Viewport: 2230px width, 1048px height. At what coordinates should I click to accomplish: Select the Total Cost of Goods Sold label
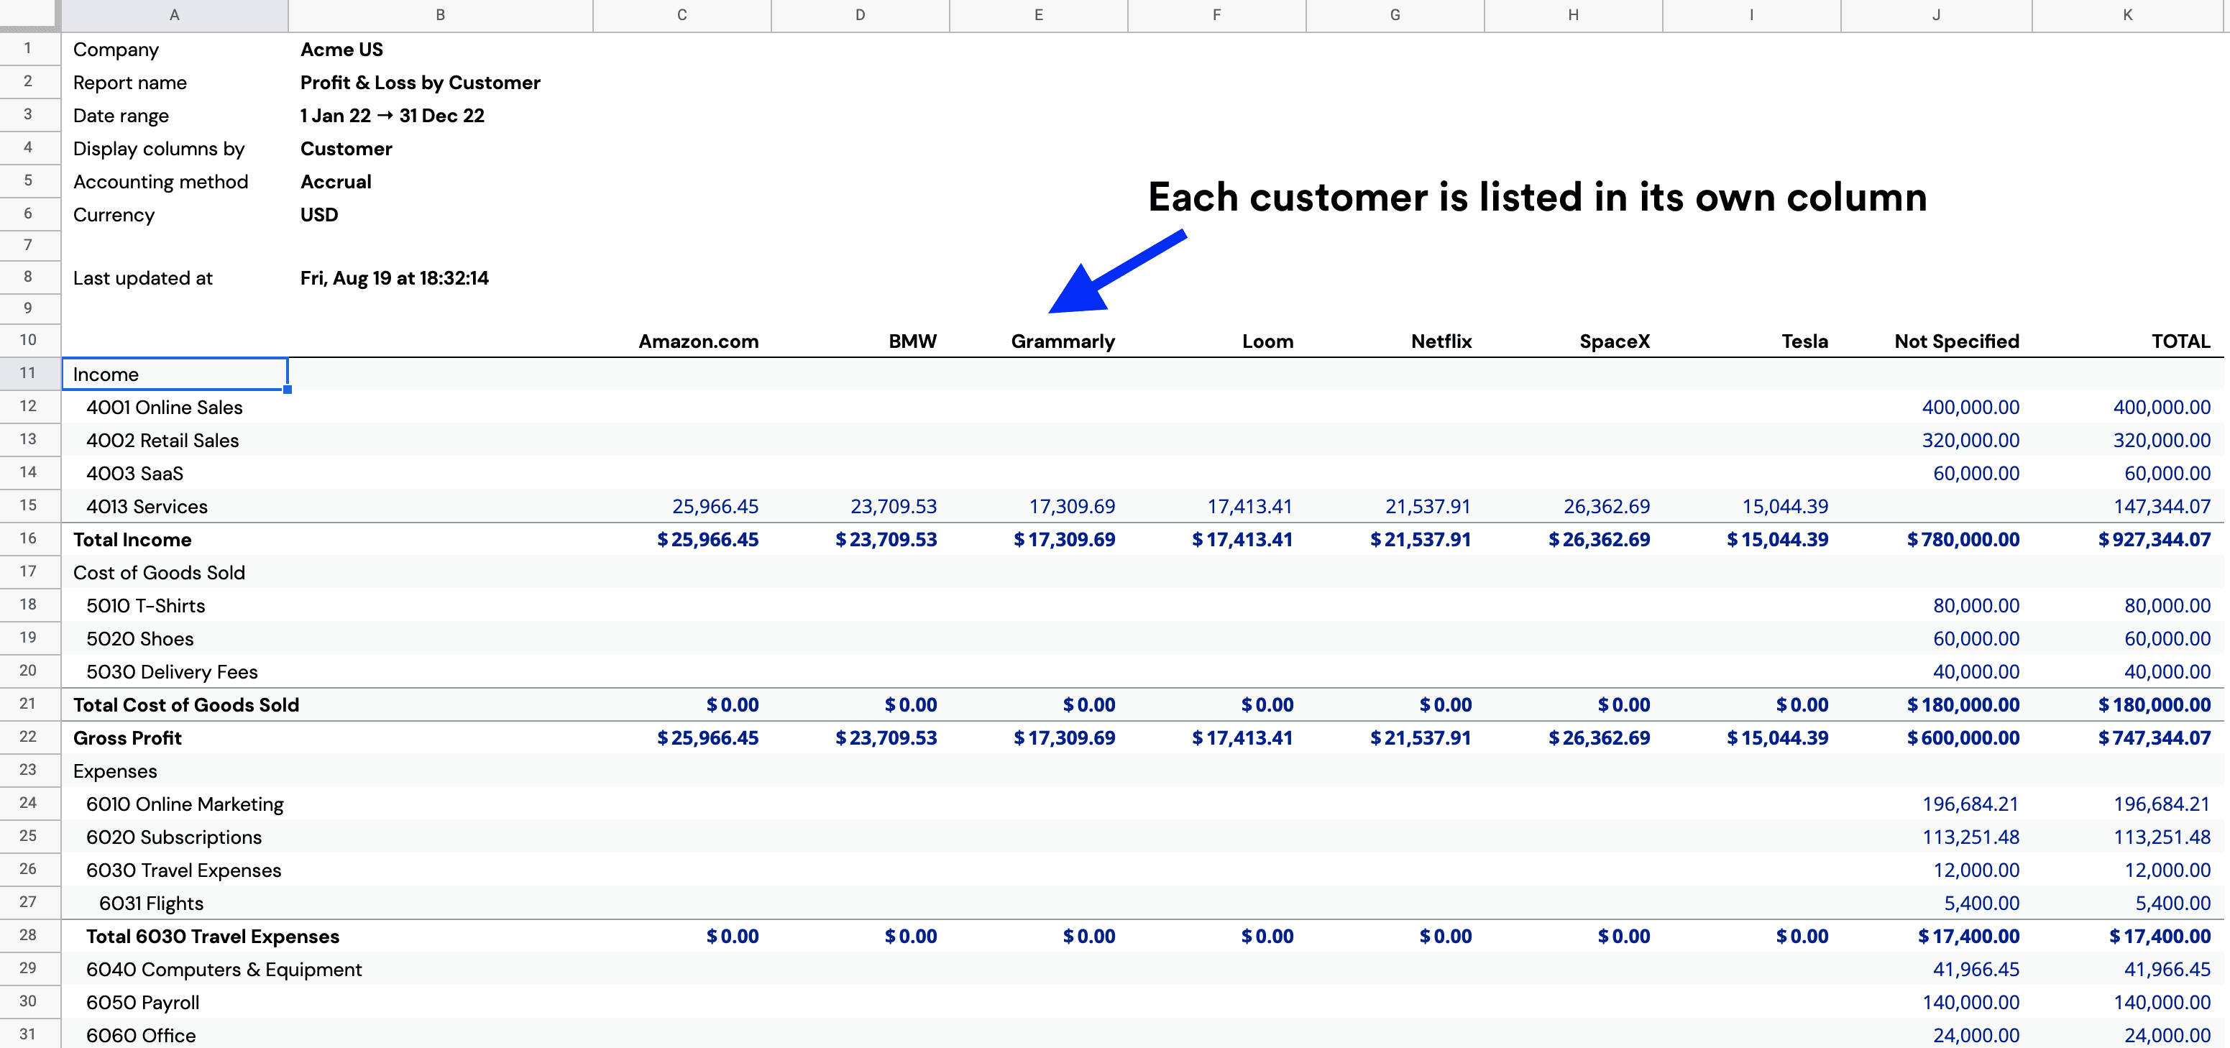pyautogui.click(x=186, y=704)
